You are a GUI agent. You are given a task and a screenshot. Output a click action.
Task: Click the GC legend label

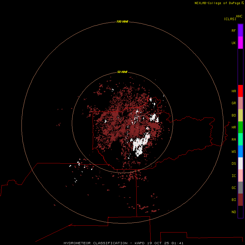[x=234, y=188]
